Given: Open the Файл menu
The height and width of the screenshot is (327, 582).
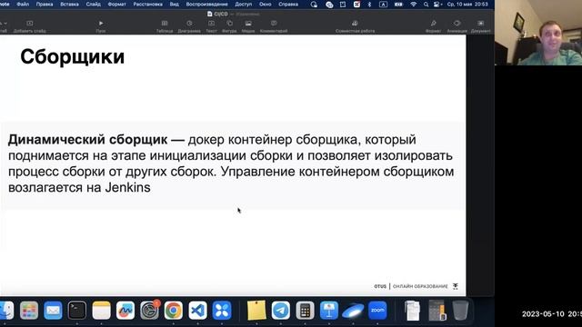Looking at the screenshot, I should tap(23, 5).
